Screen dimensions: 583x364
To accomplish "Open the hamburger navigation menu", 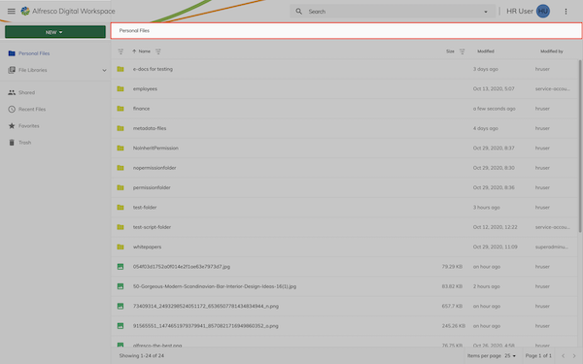I will click(x=11, y=11).
